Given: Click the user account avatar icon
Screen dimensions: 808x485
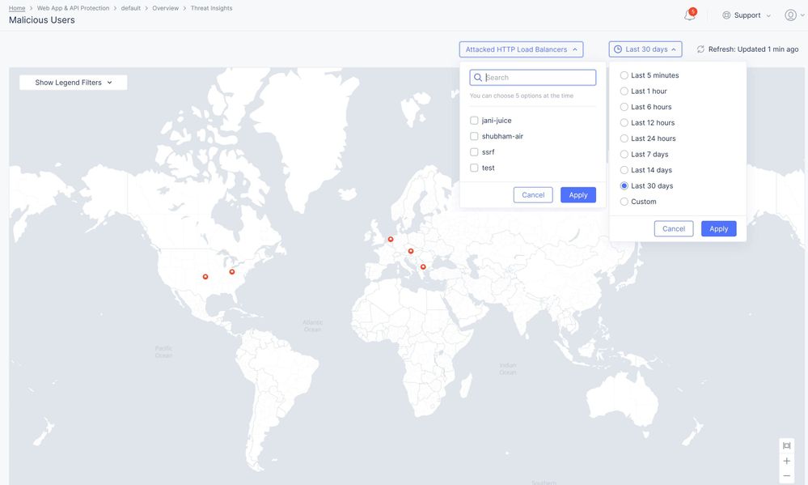Looking at the screenshot, I should [790, 15].
